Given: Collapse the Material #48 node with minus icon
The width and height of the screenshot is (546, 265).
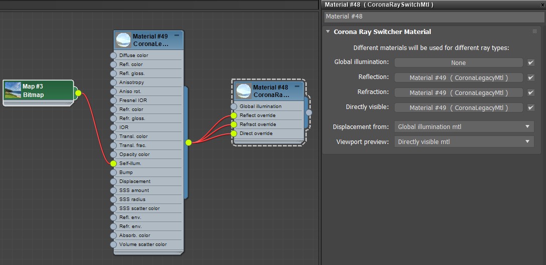Looking at the screenshot, I should coord(297,86).
